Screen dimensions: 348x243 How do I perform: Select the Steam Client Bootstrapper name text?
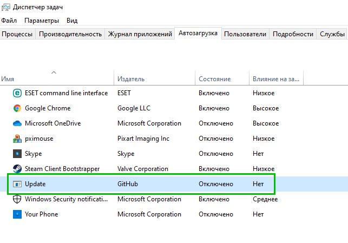coord(62,169)
